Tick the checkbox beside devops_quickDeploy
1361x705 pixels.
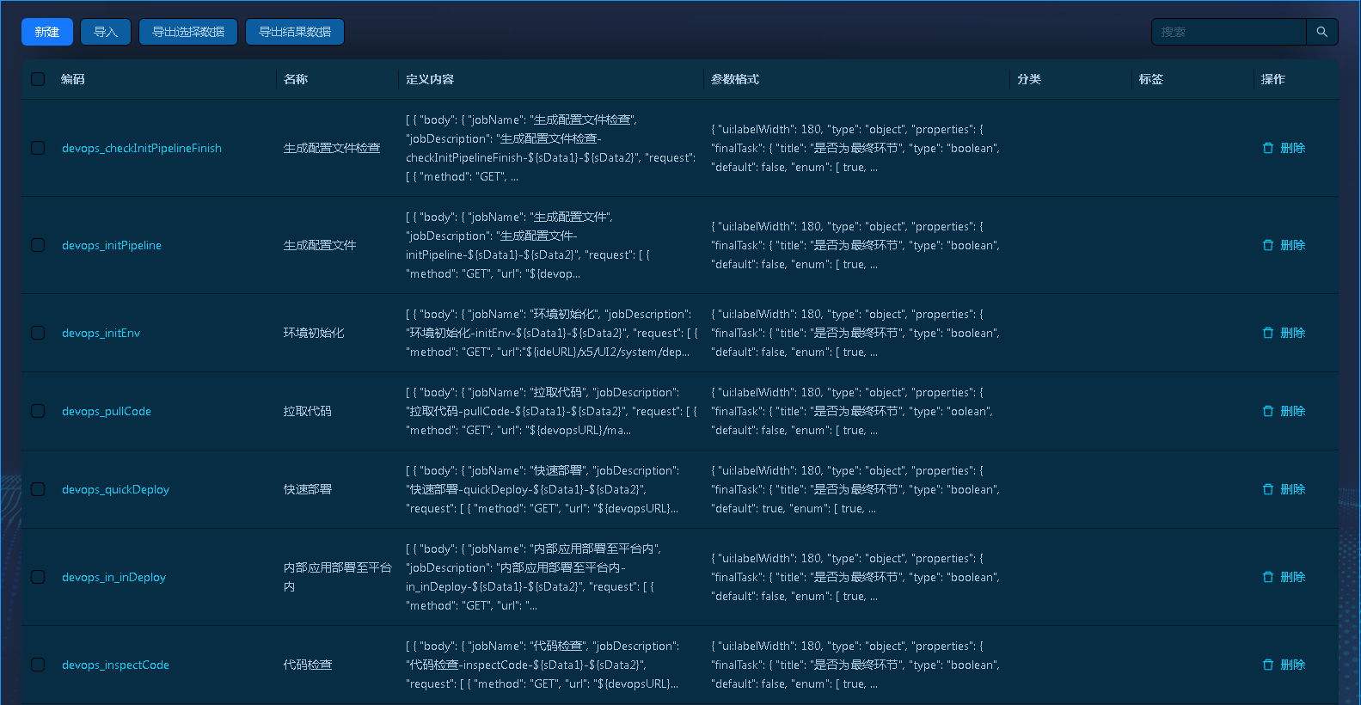38,489
